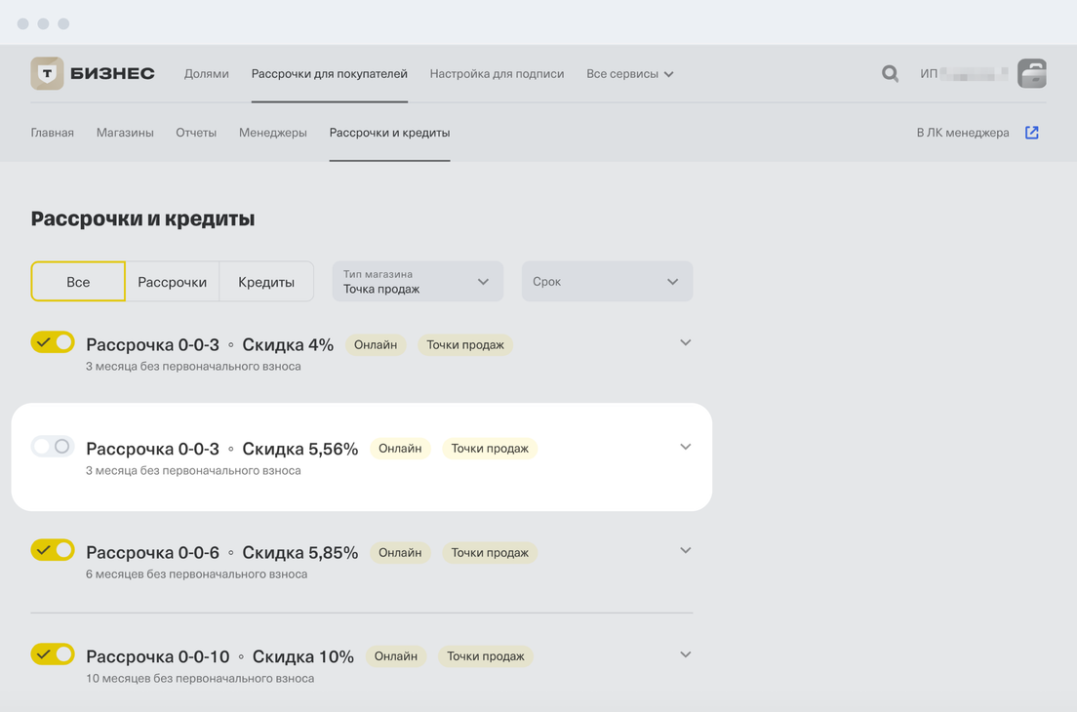The height and width of the screenshot is (712, 1077).
Task: Disable the Рассрочка 0-0-3 Скидка 4% toggle
Action: pos(53,342)
